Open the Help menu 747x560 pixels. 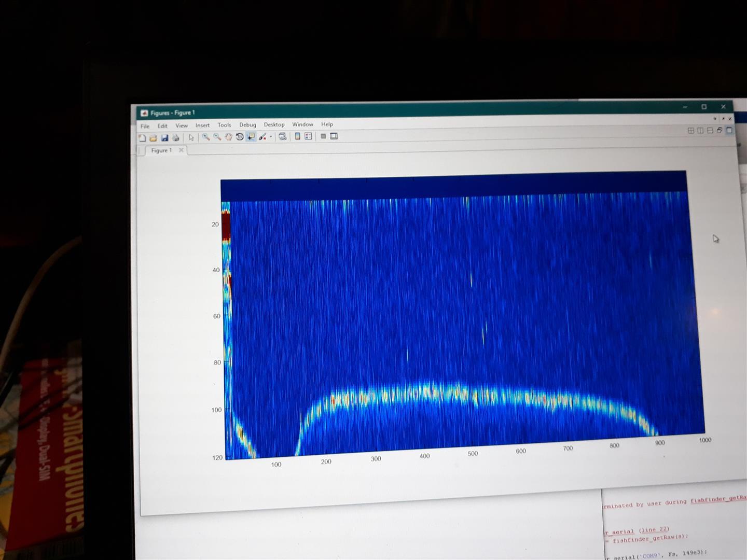click(327, 124)
